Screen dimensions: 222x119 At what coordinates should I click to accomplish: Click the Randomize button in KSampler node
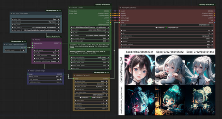(x=167, y=28)
